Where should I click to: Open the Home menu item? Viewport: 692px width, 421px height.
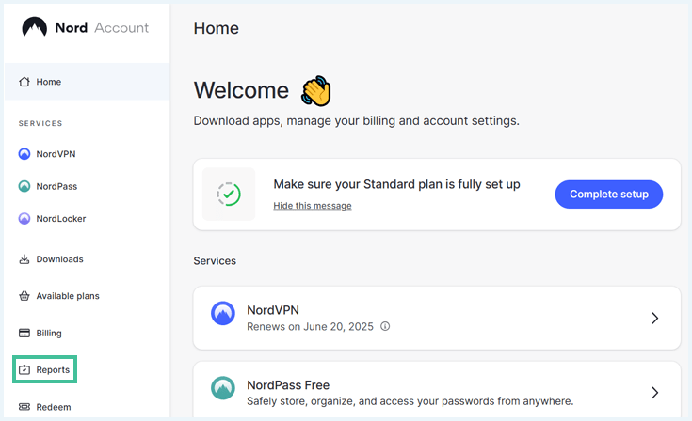point(87,82)
